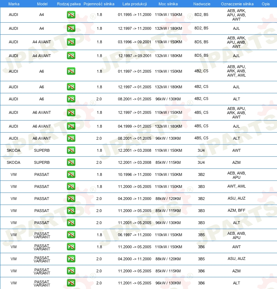This screenshot has height=289, width=277.
Task: Click AUDI brand in A4 01.1995 row
Action: [x=13, y=15]
